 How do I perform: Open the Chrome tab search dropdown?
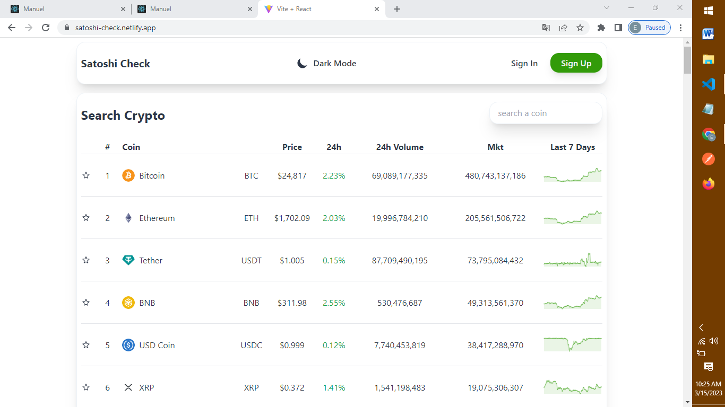(x=607, y=8)
